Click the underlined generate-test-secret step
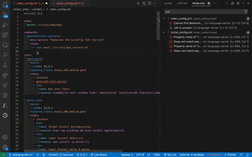252x157 pixels. coord(51,81)
